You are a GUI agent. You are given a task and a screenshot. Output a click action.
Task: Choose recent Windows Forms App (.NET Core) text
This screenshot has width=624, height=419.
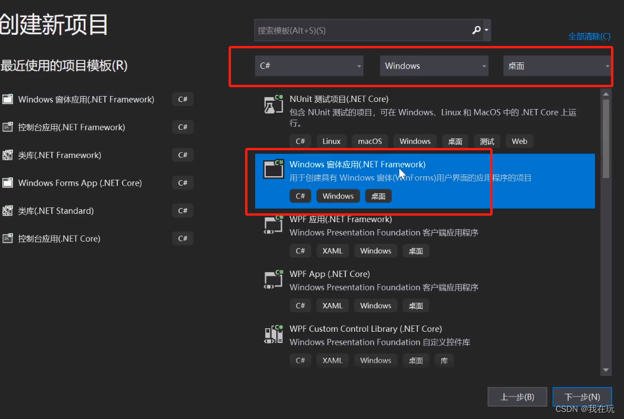click(80, 183)
